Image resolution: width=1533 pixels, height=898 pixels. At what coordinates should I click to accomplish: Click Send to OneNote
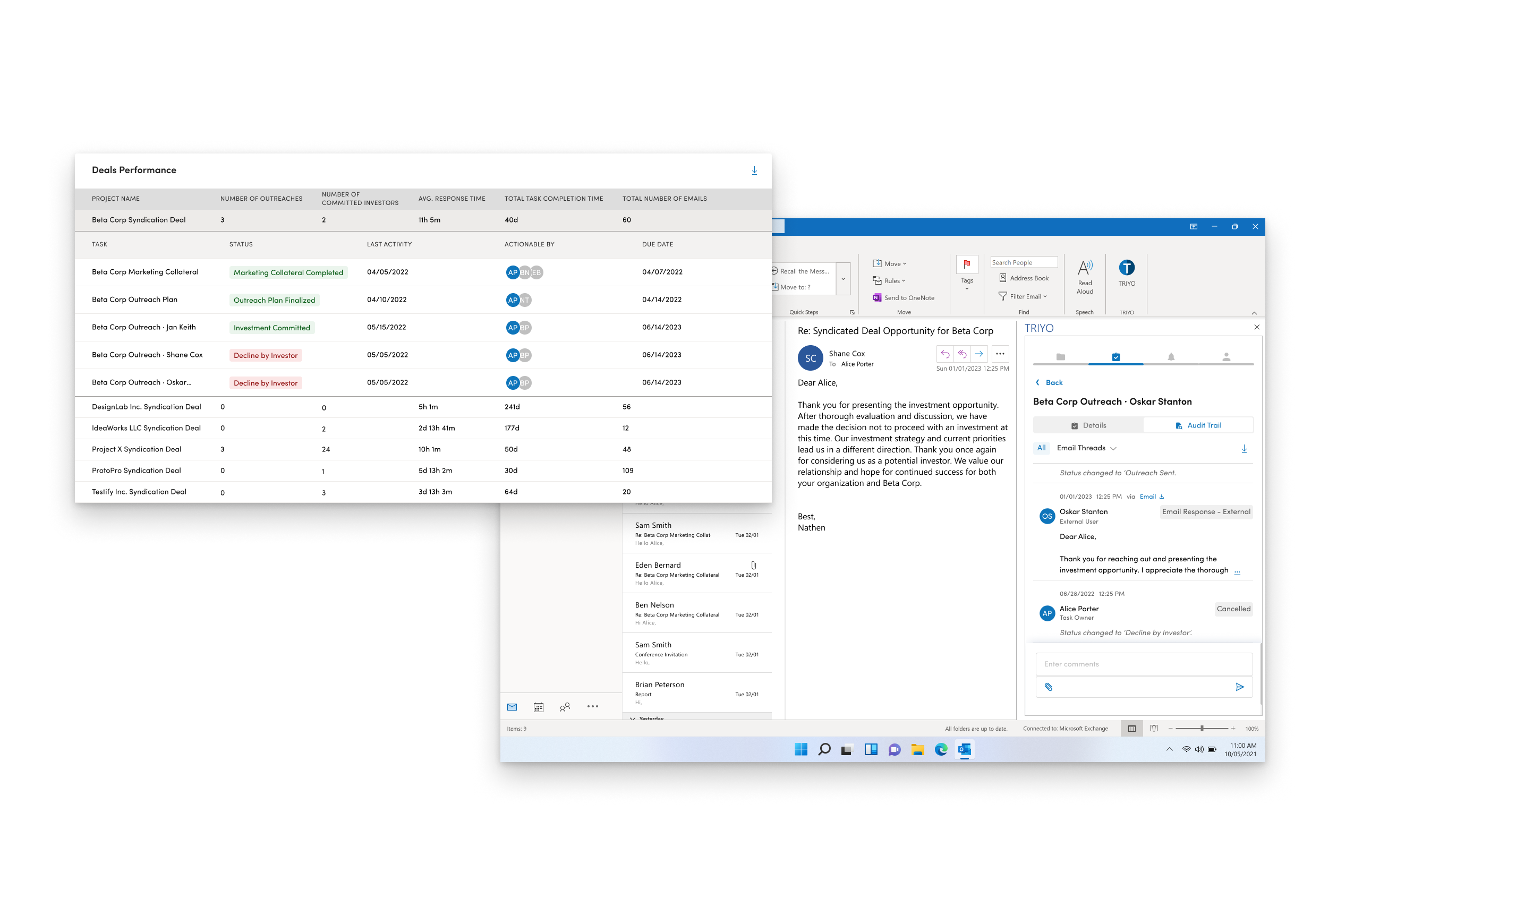[x=904, y=298]
